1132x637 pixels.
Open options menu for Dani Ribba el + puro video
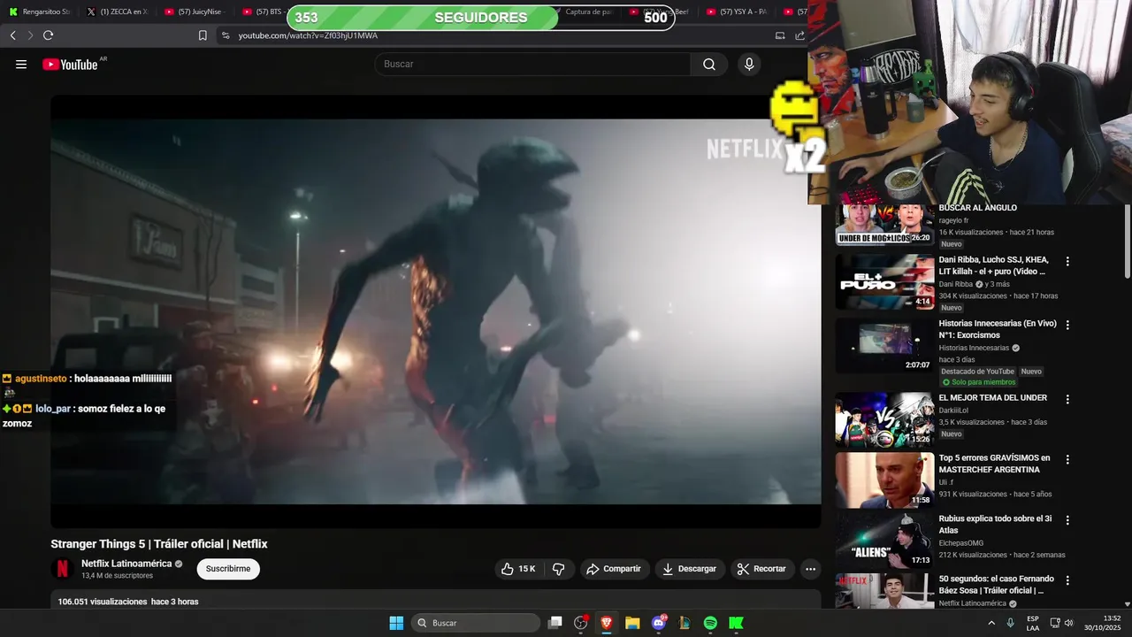tap(1067, 262)
